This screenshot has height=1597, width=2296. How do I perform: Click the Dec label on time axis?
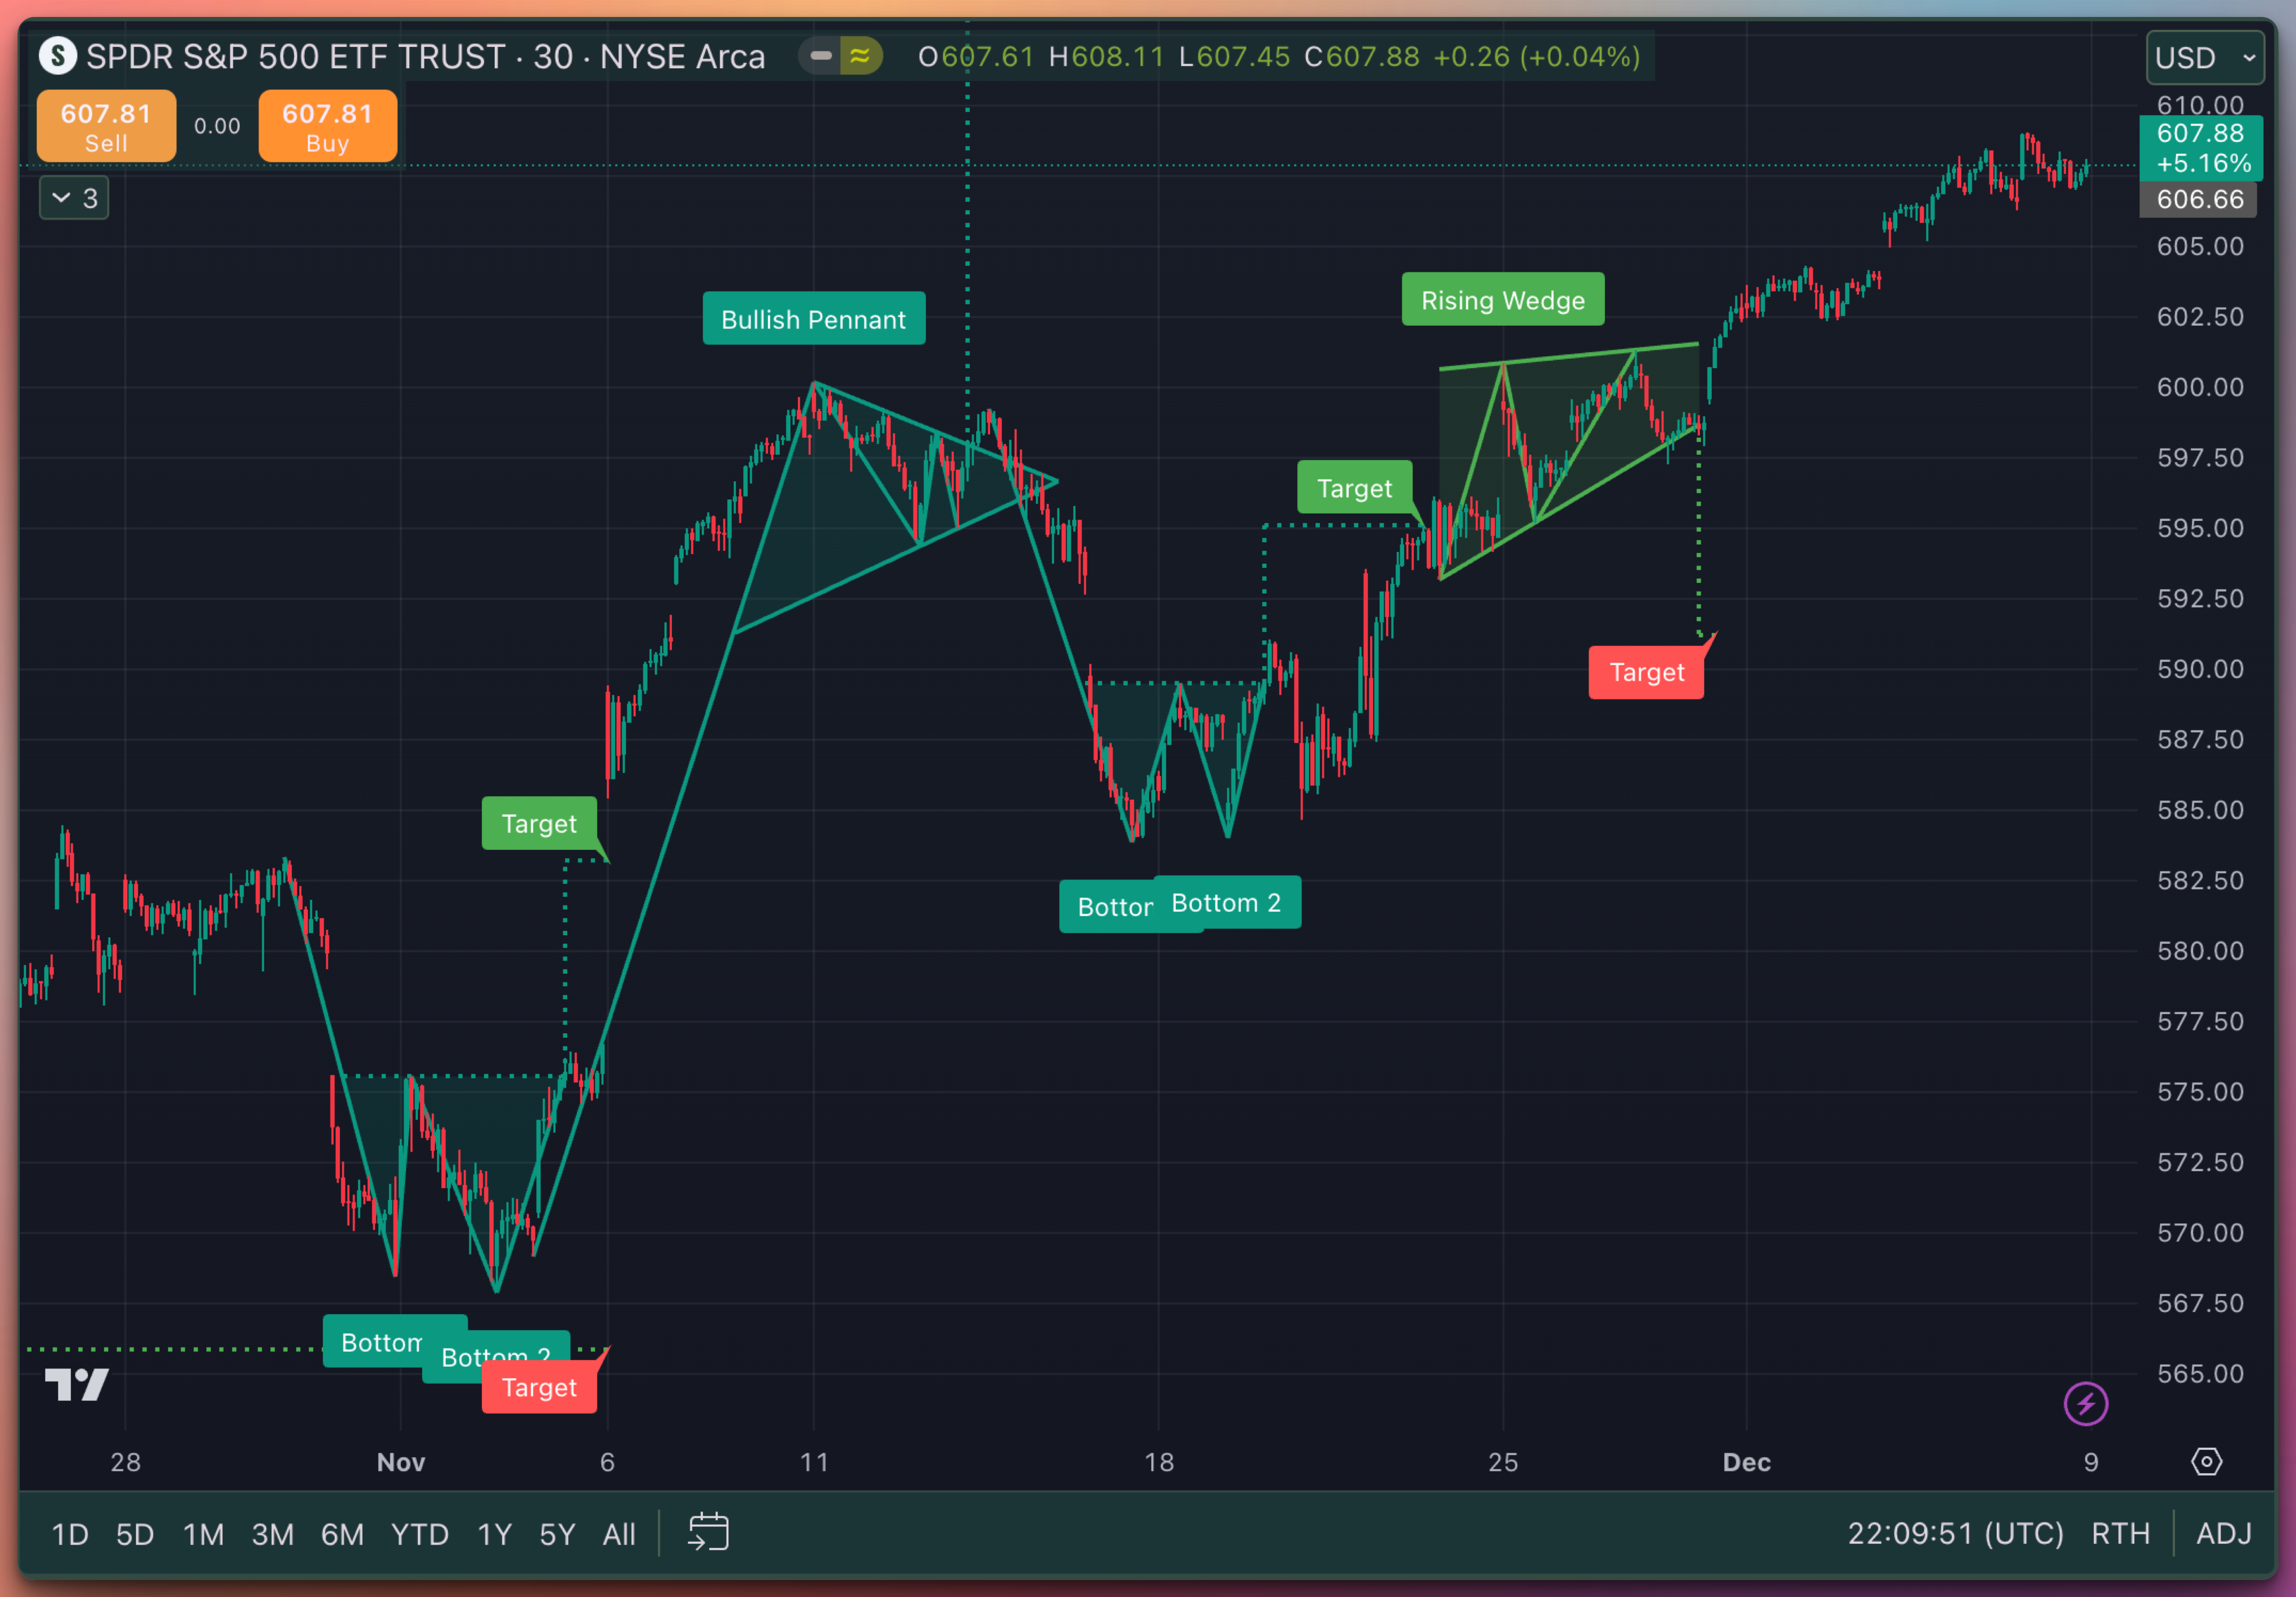click(x=1746, y=1462)
